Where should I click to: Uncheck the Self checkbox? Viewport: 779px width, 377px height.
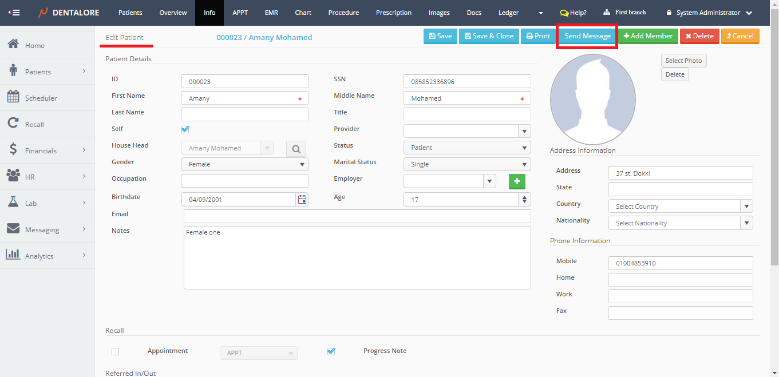click(185, 129)
